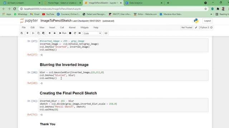
Task: Click the Creating the Final Pencil Sketch heading
Action: pos(68,93)
